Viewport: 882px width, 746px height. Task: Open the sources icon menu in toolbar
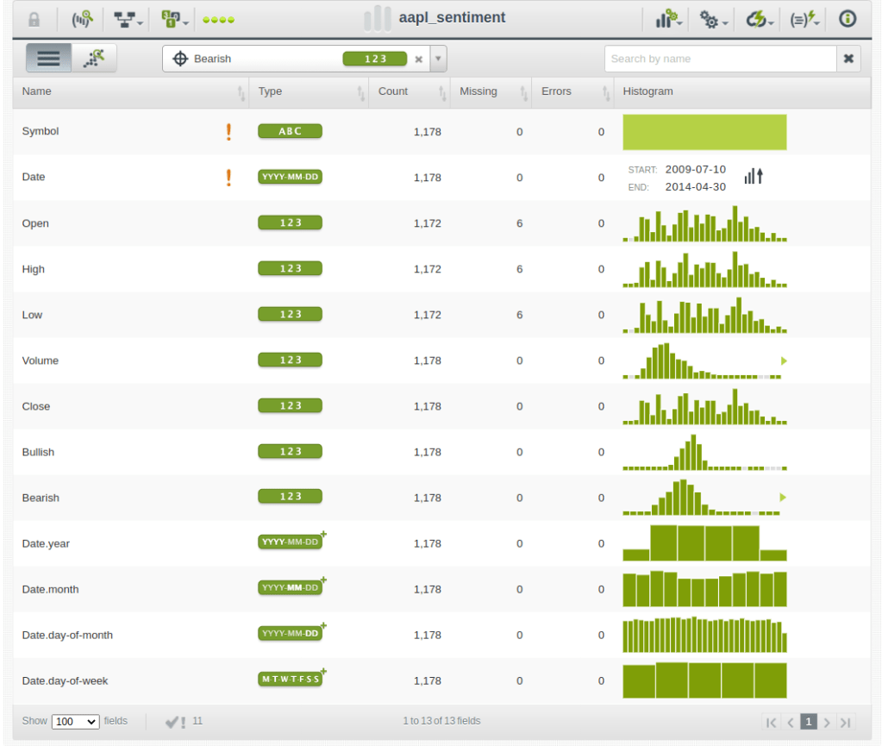(80, 19)
